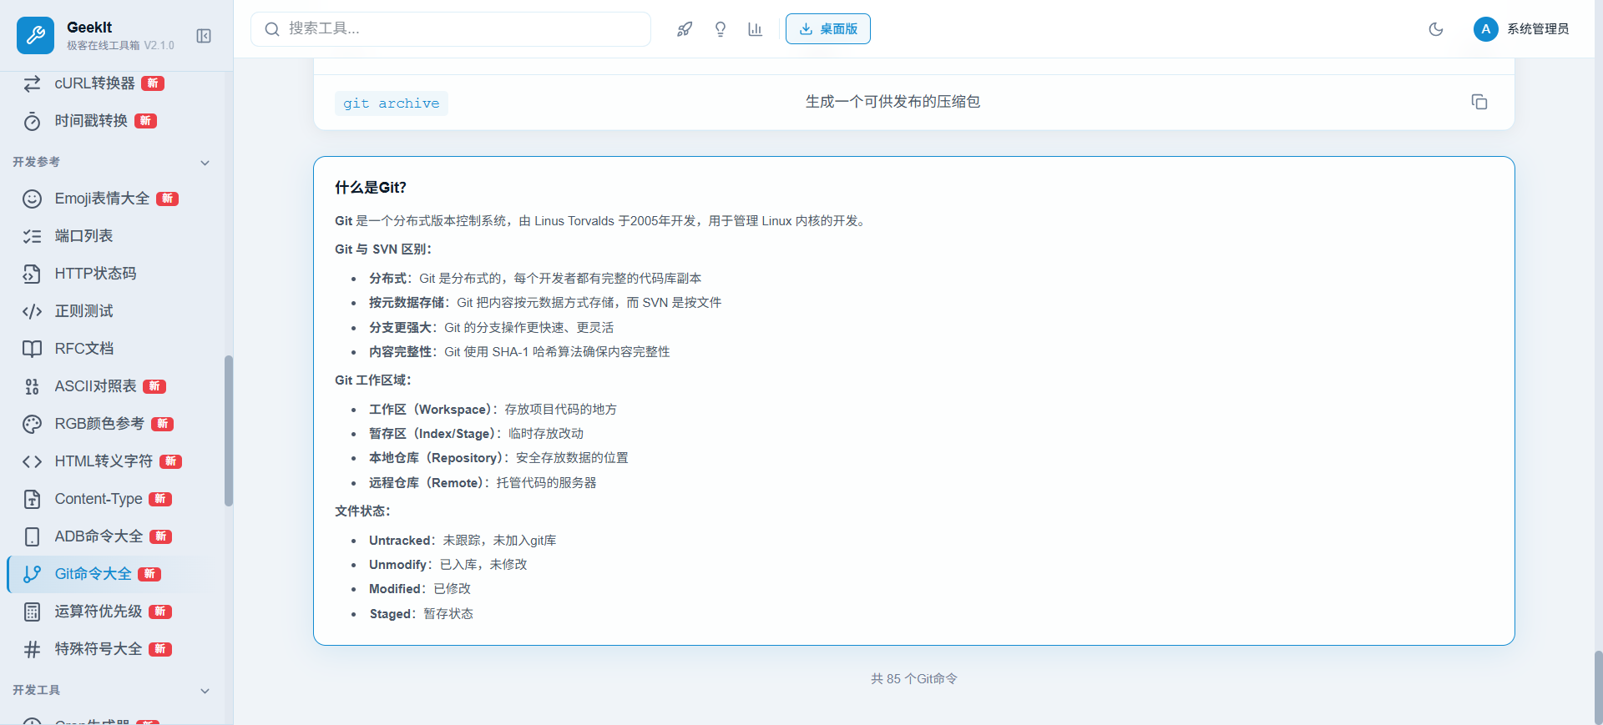This screenshot has height=725, width=1603.
Task: Click the HTML escape angle brackets icon
Action: (x=32, y=461)
